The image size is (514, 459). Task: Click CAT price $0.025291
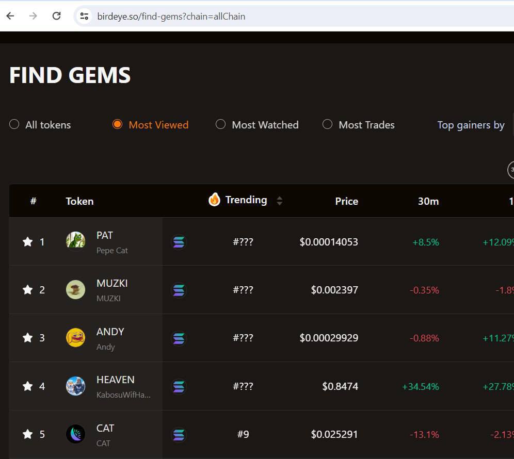334,434
